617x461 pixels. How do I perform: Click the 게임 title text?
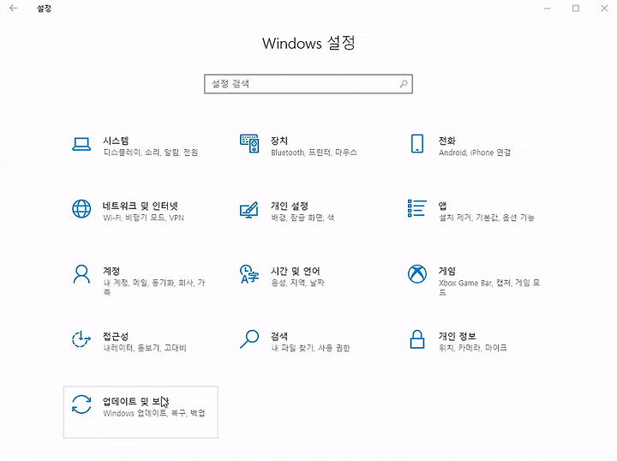pos(447,271)
